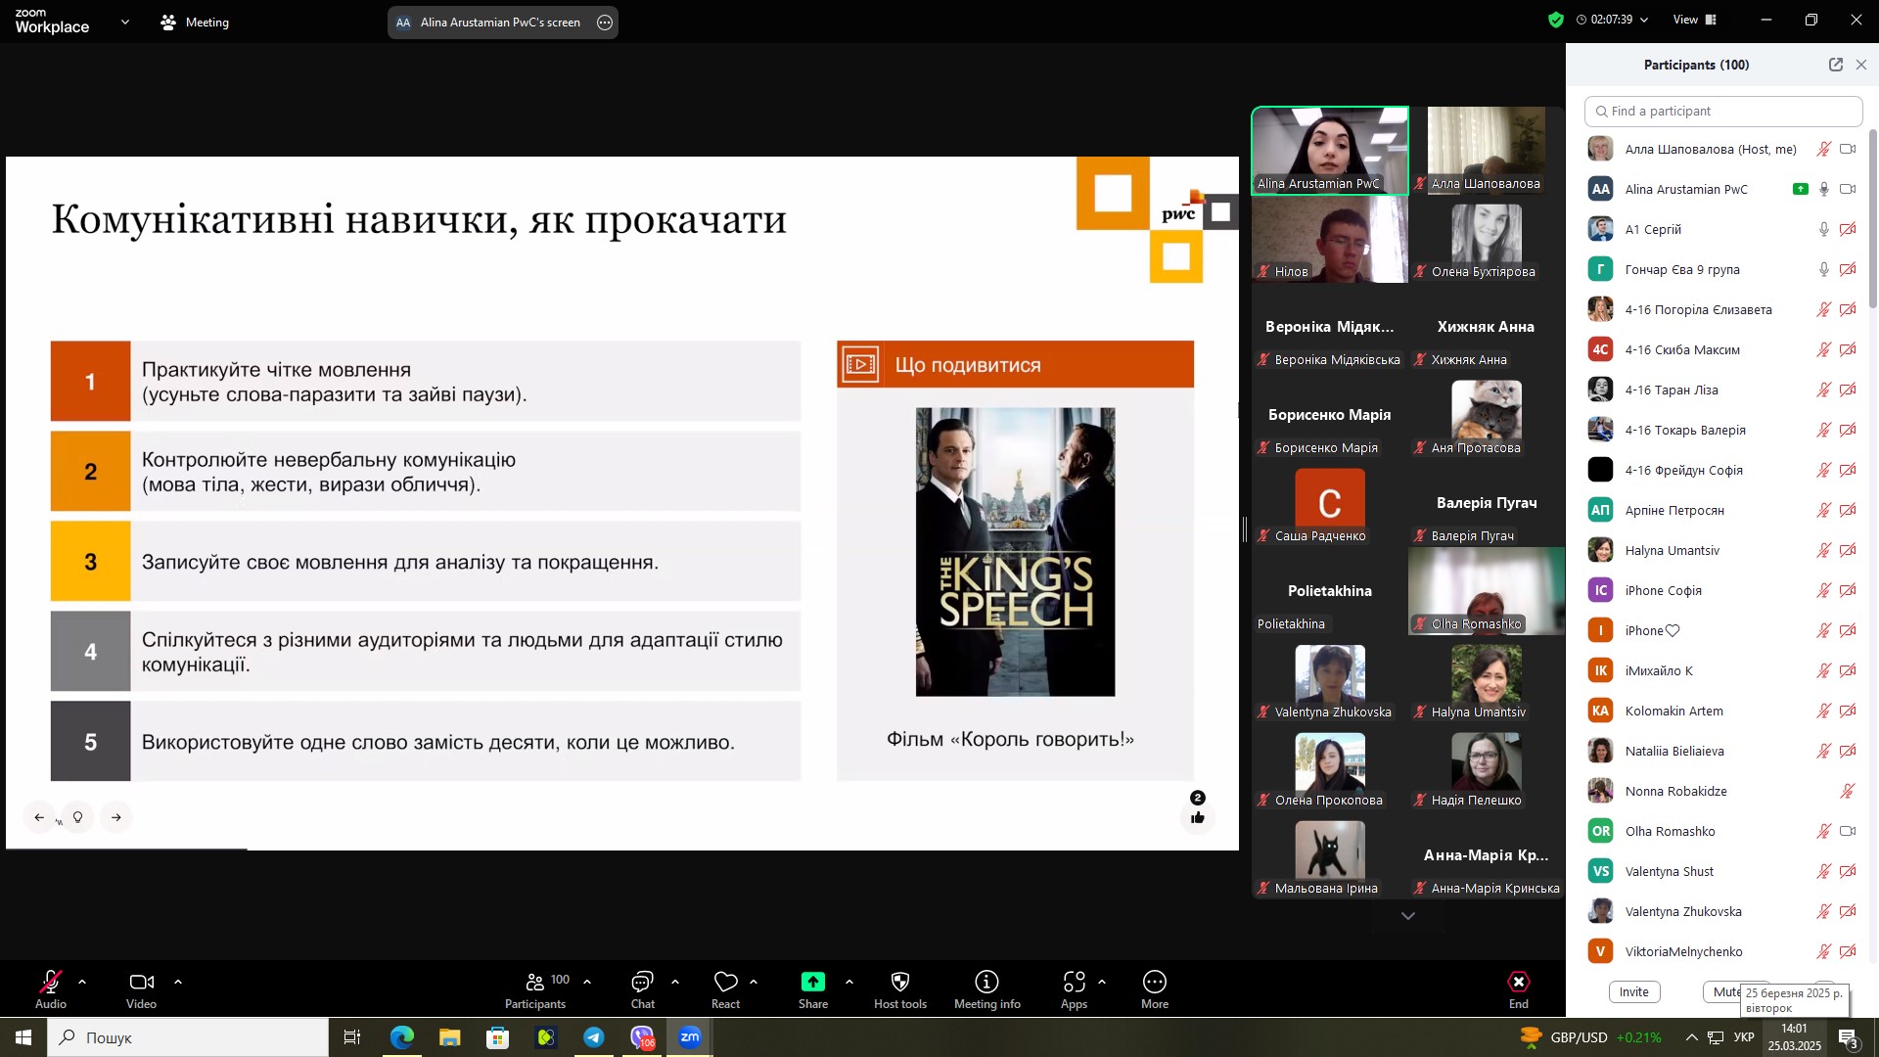Close the Participants panel
The height and width of the screenshot is (1057, 1879).
pyautogui.click(x=1861, y=65)
